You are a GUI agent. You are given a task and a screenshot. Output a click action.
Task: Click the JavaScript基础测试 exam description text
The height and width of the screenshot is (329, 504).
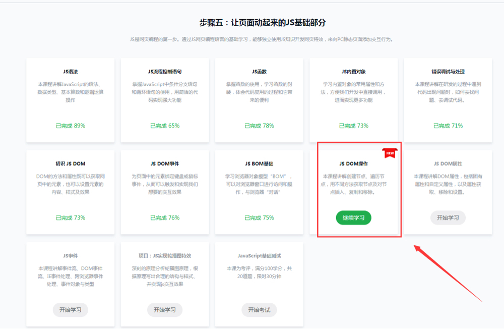click(259, 272)
